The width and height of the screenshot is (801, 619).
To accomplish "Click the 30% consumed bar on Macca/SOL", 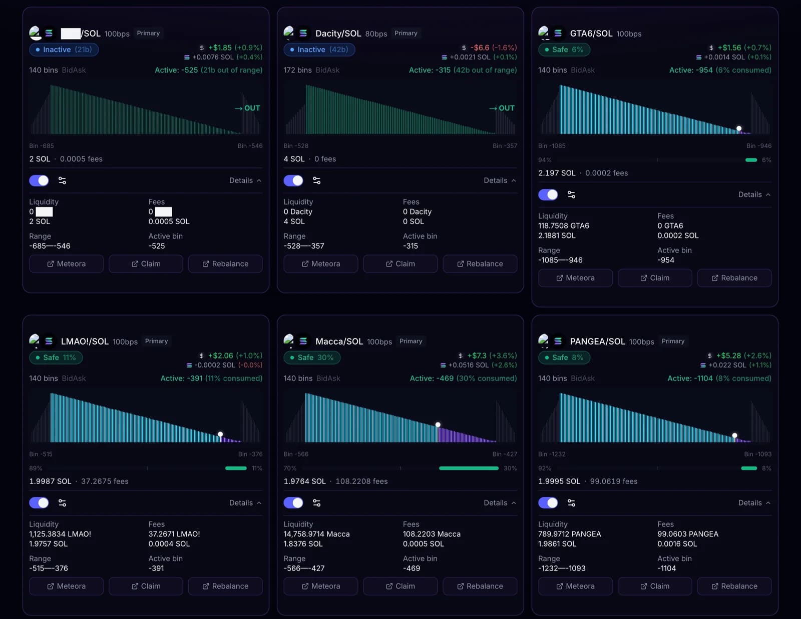I will [x=469, y=468].
